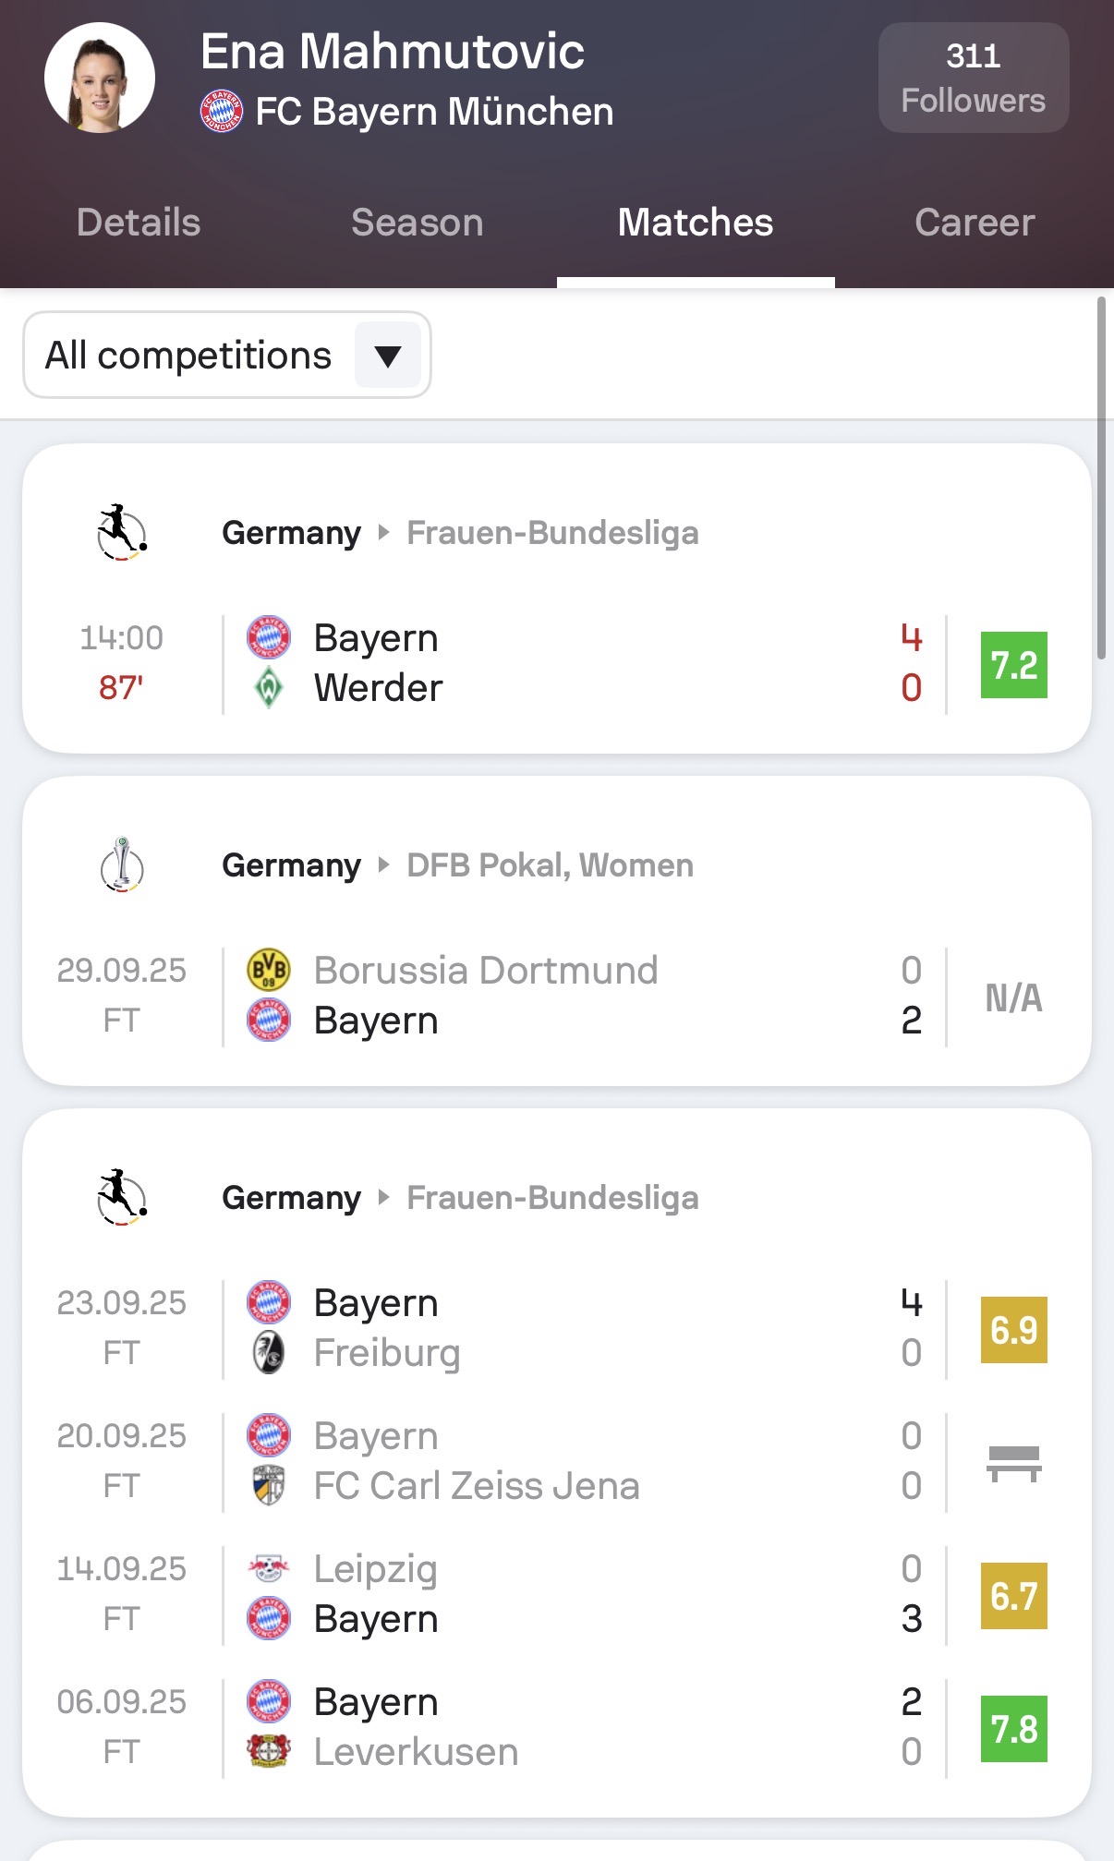Click the yellow 6.9 rating badge

[x=1013, y=1330]
